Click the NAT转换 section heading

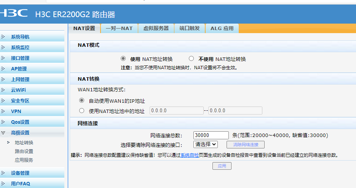pyautogui.click(x=89, y=79)
